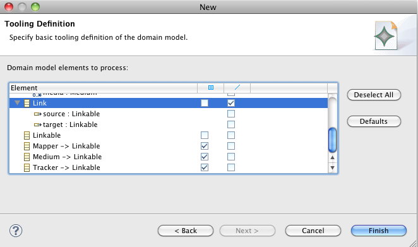The image size is (418, 247).
Task: Click the wizard banner star document icon
Action: click(386, 35)
